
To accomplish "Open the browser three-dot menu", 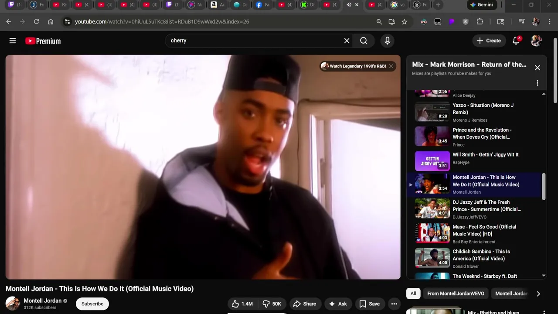I will click(x=550, y=21).
